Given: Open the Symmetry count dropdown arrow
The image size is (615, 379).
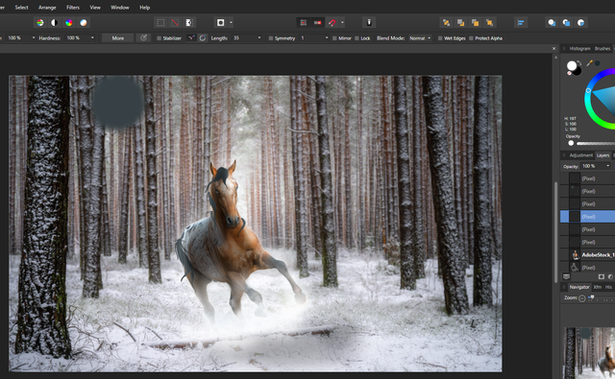Looking at the screenshot, I should pos(327,38).
